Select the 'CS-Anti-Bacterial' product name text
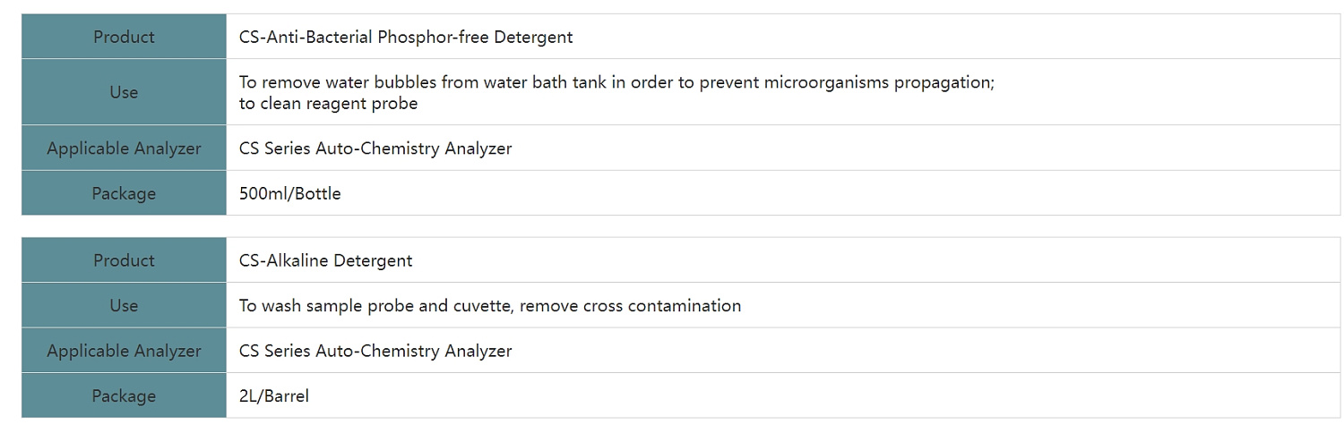The height and width of the screenshot is (433, 1344). pos(306,37)
